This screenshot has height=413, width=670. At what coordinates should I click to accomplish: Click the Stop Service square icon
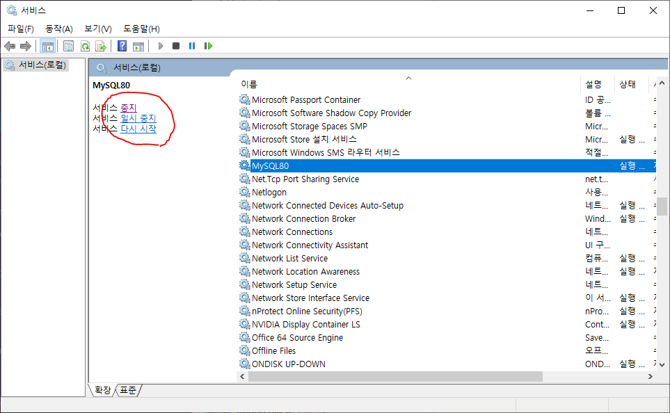[176, 46]
